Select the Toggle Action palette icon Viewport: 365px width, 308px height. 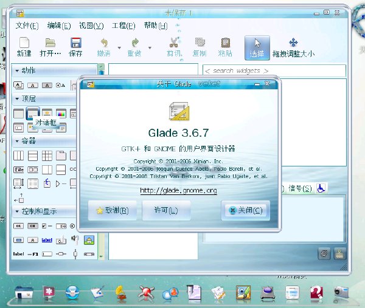click(x=47, y=85)
